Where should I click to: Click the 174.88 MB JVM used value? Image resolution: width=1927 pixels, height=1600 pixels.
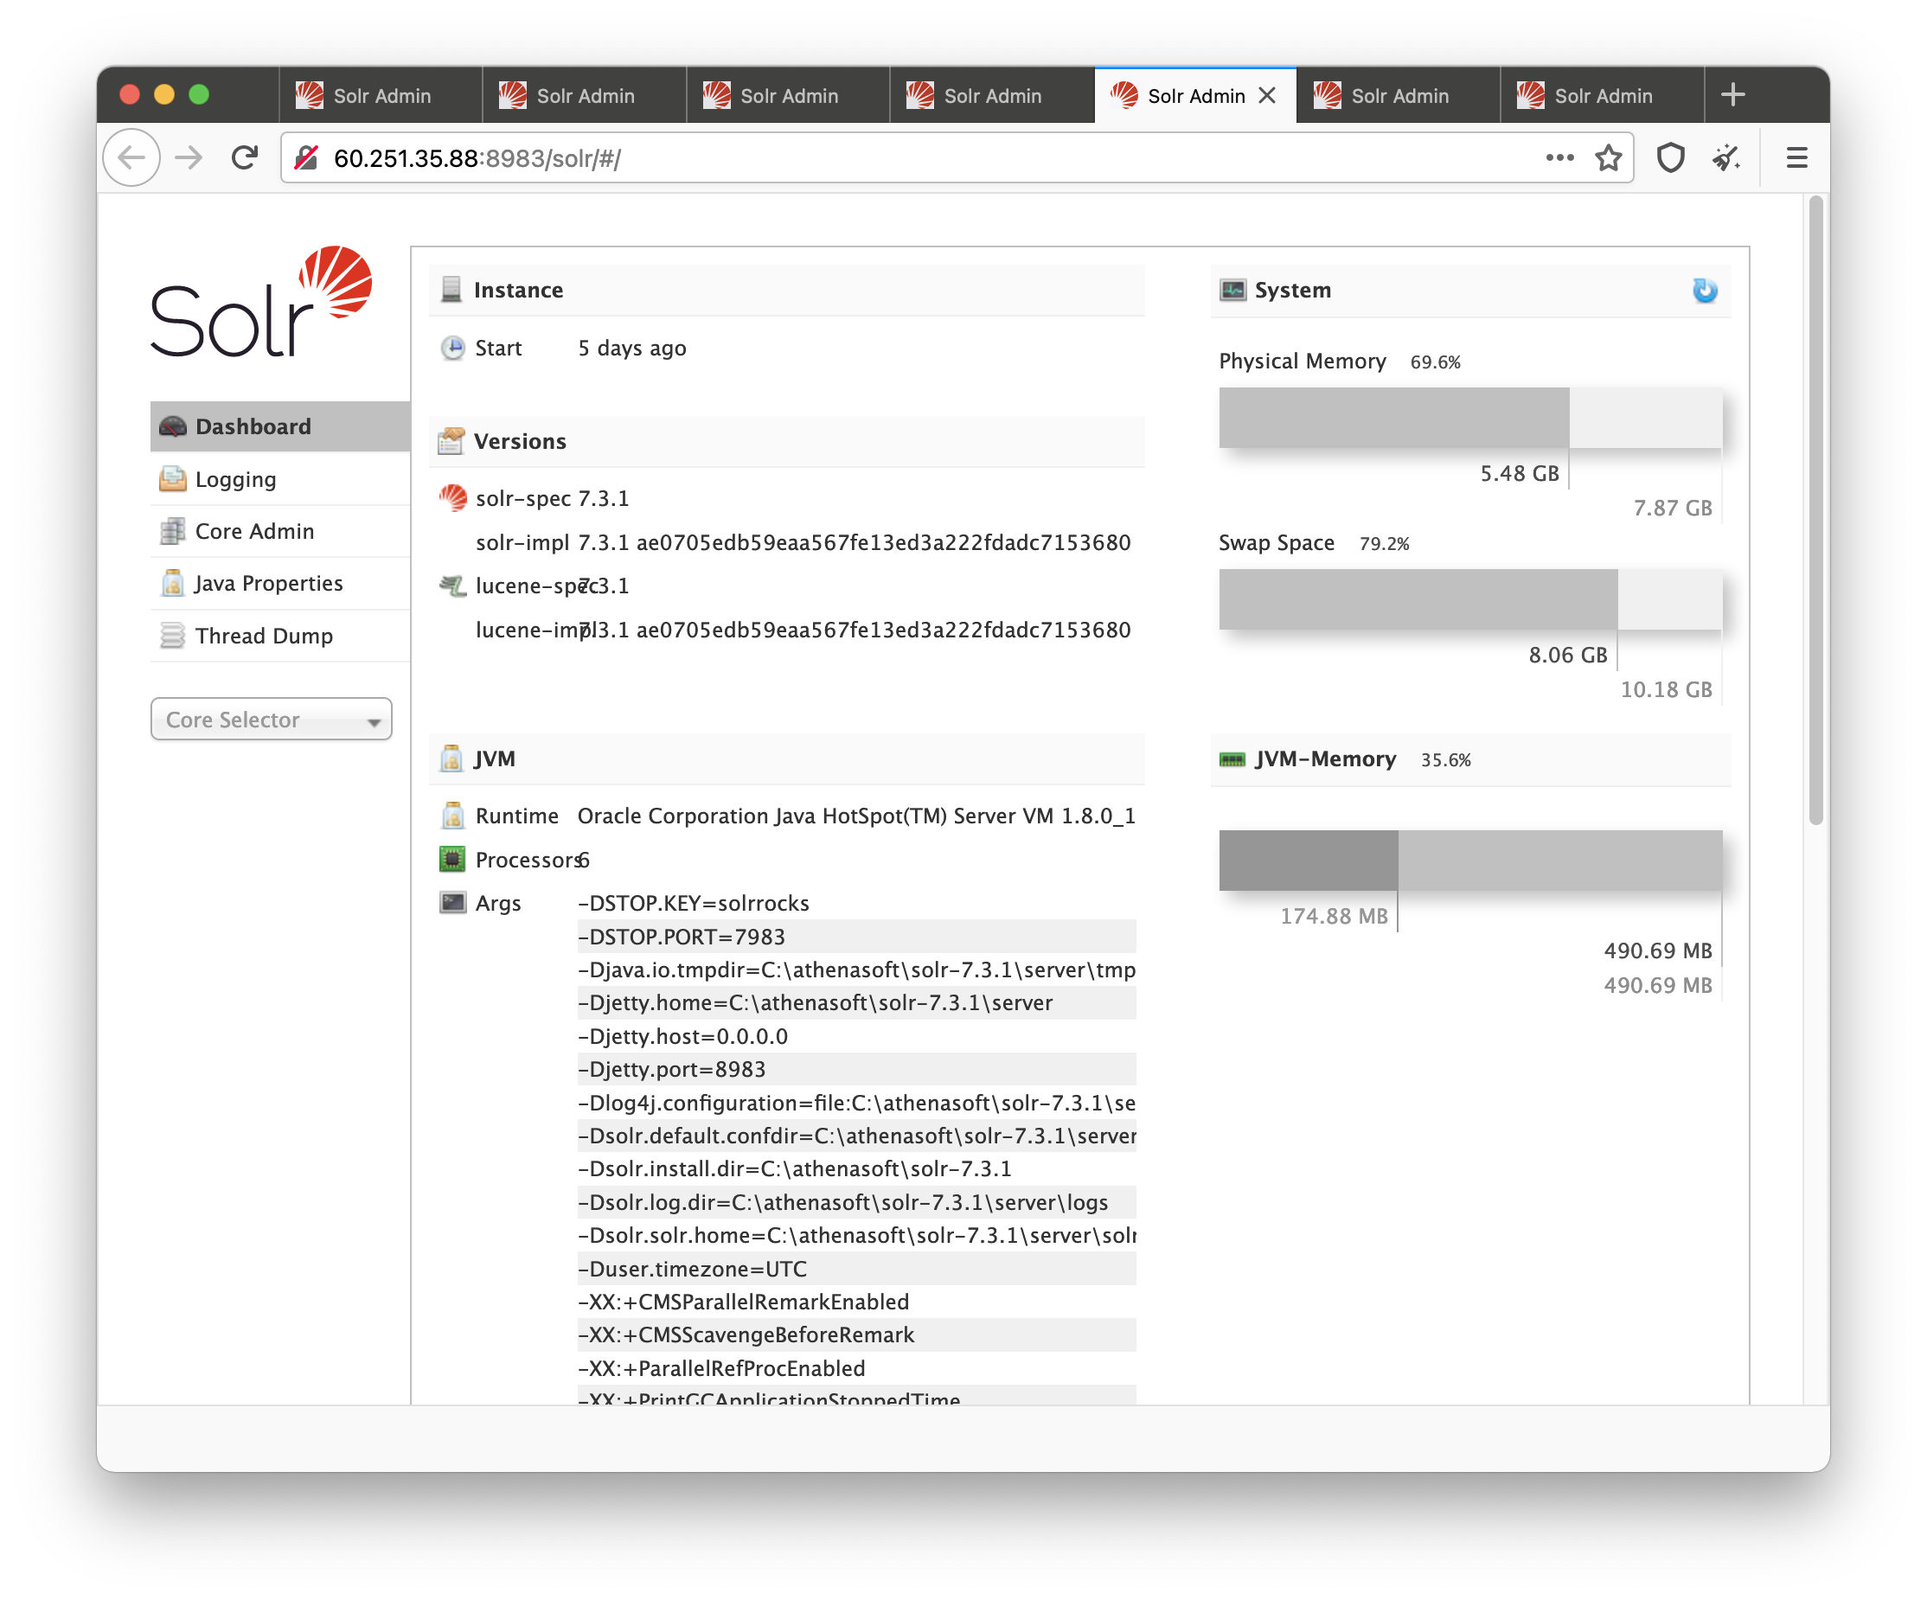tap(1334, 917)
